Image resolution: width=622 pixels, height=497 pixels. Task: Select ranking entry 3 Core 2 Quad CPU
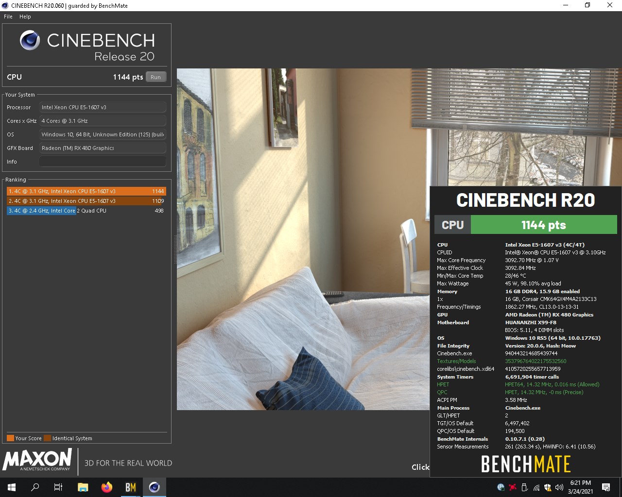(x=86, y=211)
